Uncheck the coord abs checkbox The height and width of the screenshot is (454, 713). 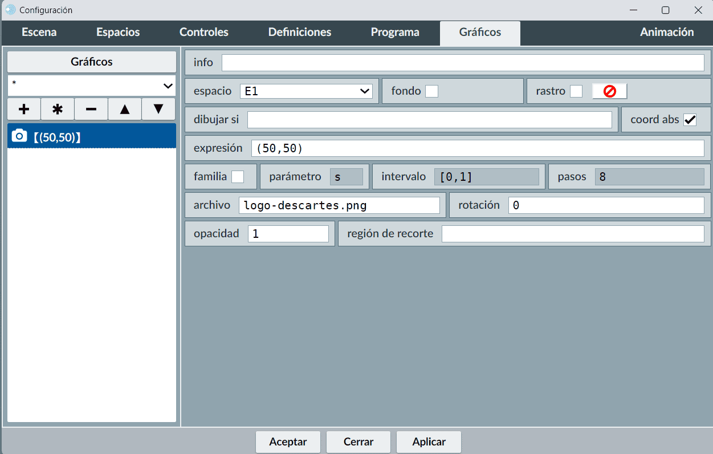(x=690, y=120)
